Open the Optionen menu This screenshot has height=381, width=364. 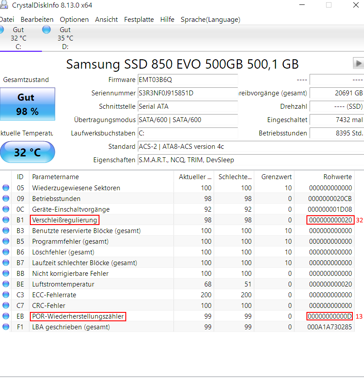tap(74, 20)
